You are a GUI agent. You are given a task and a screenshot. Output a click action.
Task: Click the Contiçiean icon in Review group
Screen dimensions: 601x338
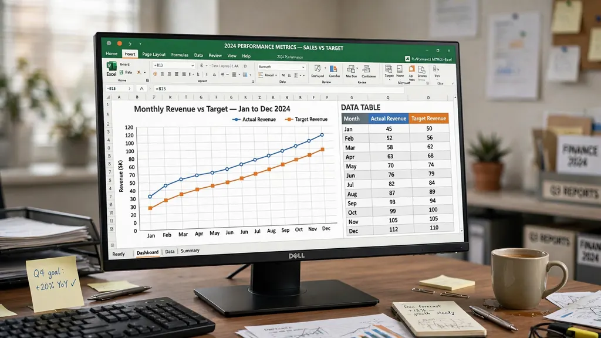(366, 69)
